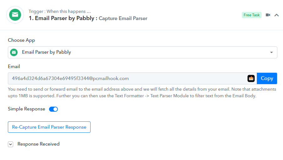Click the flame extension icon in email field
283x160 pixels.
click(251, 78)
